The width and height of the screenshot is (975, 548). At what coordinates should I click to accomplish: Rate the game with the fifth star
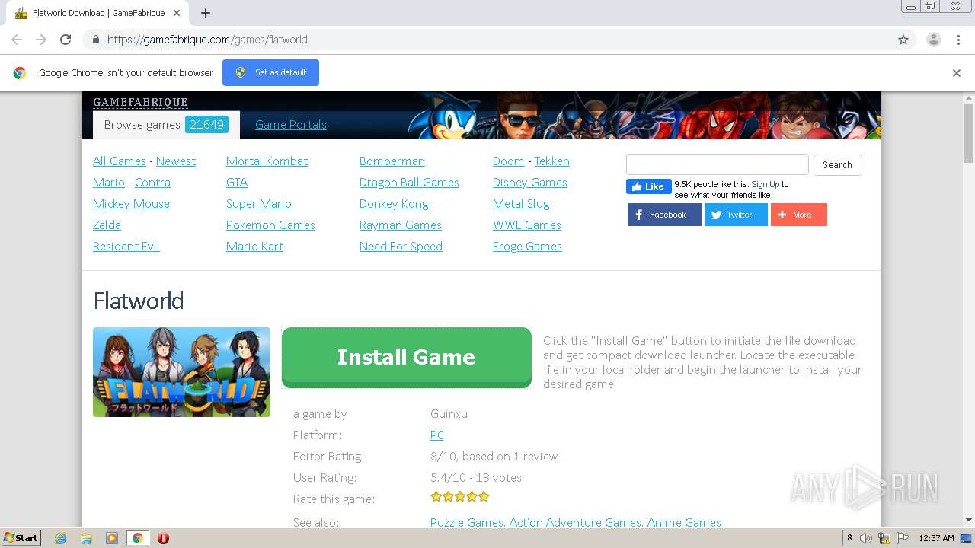pos(484,497)
